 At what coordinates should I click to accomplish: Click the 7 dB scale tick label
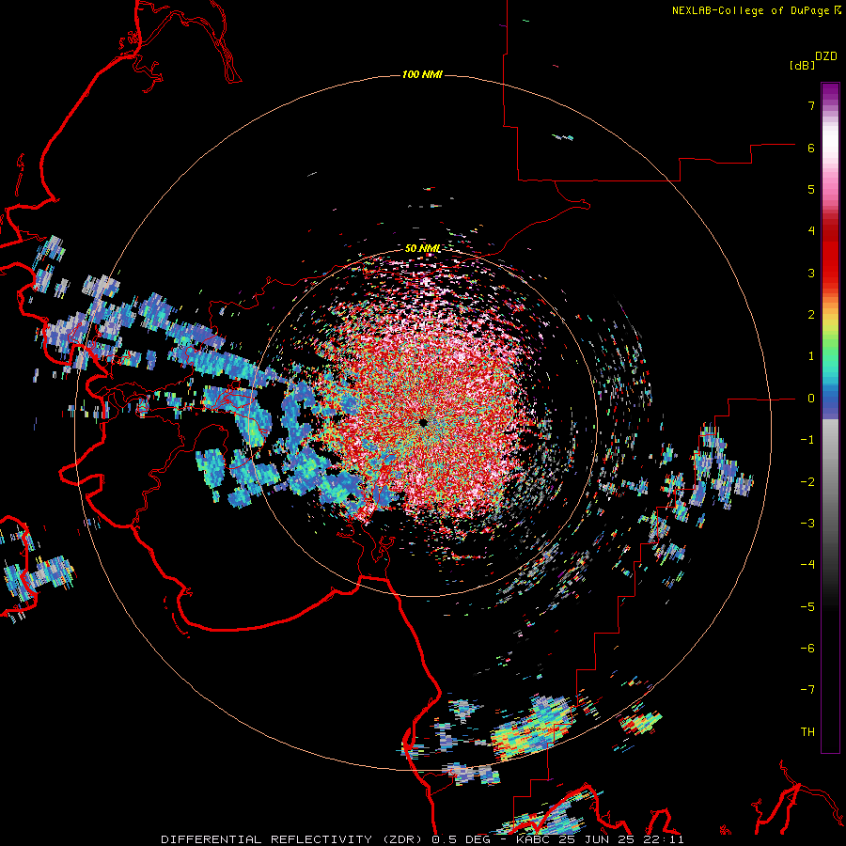811,105
